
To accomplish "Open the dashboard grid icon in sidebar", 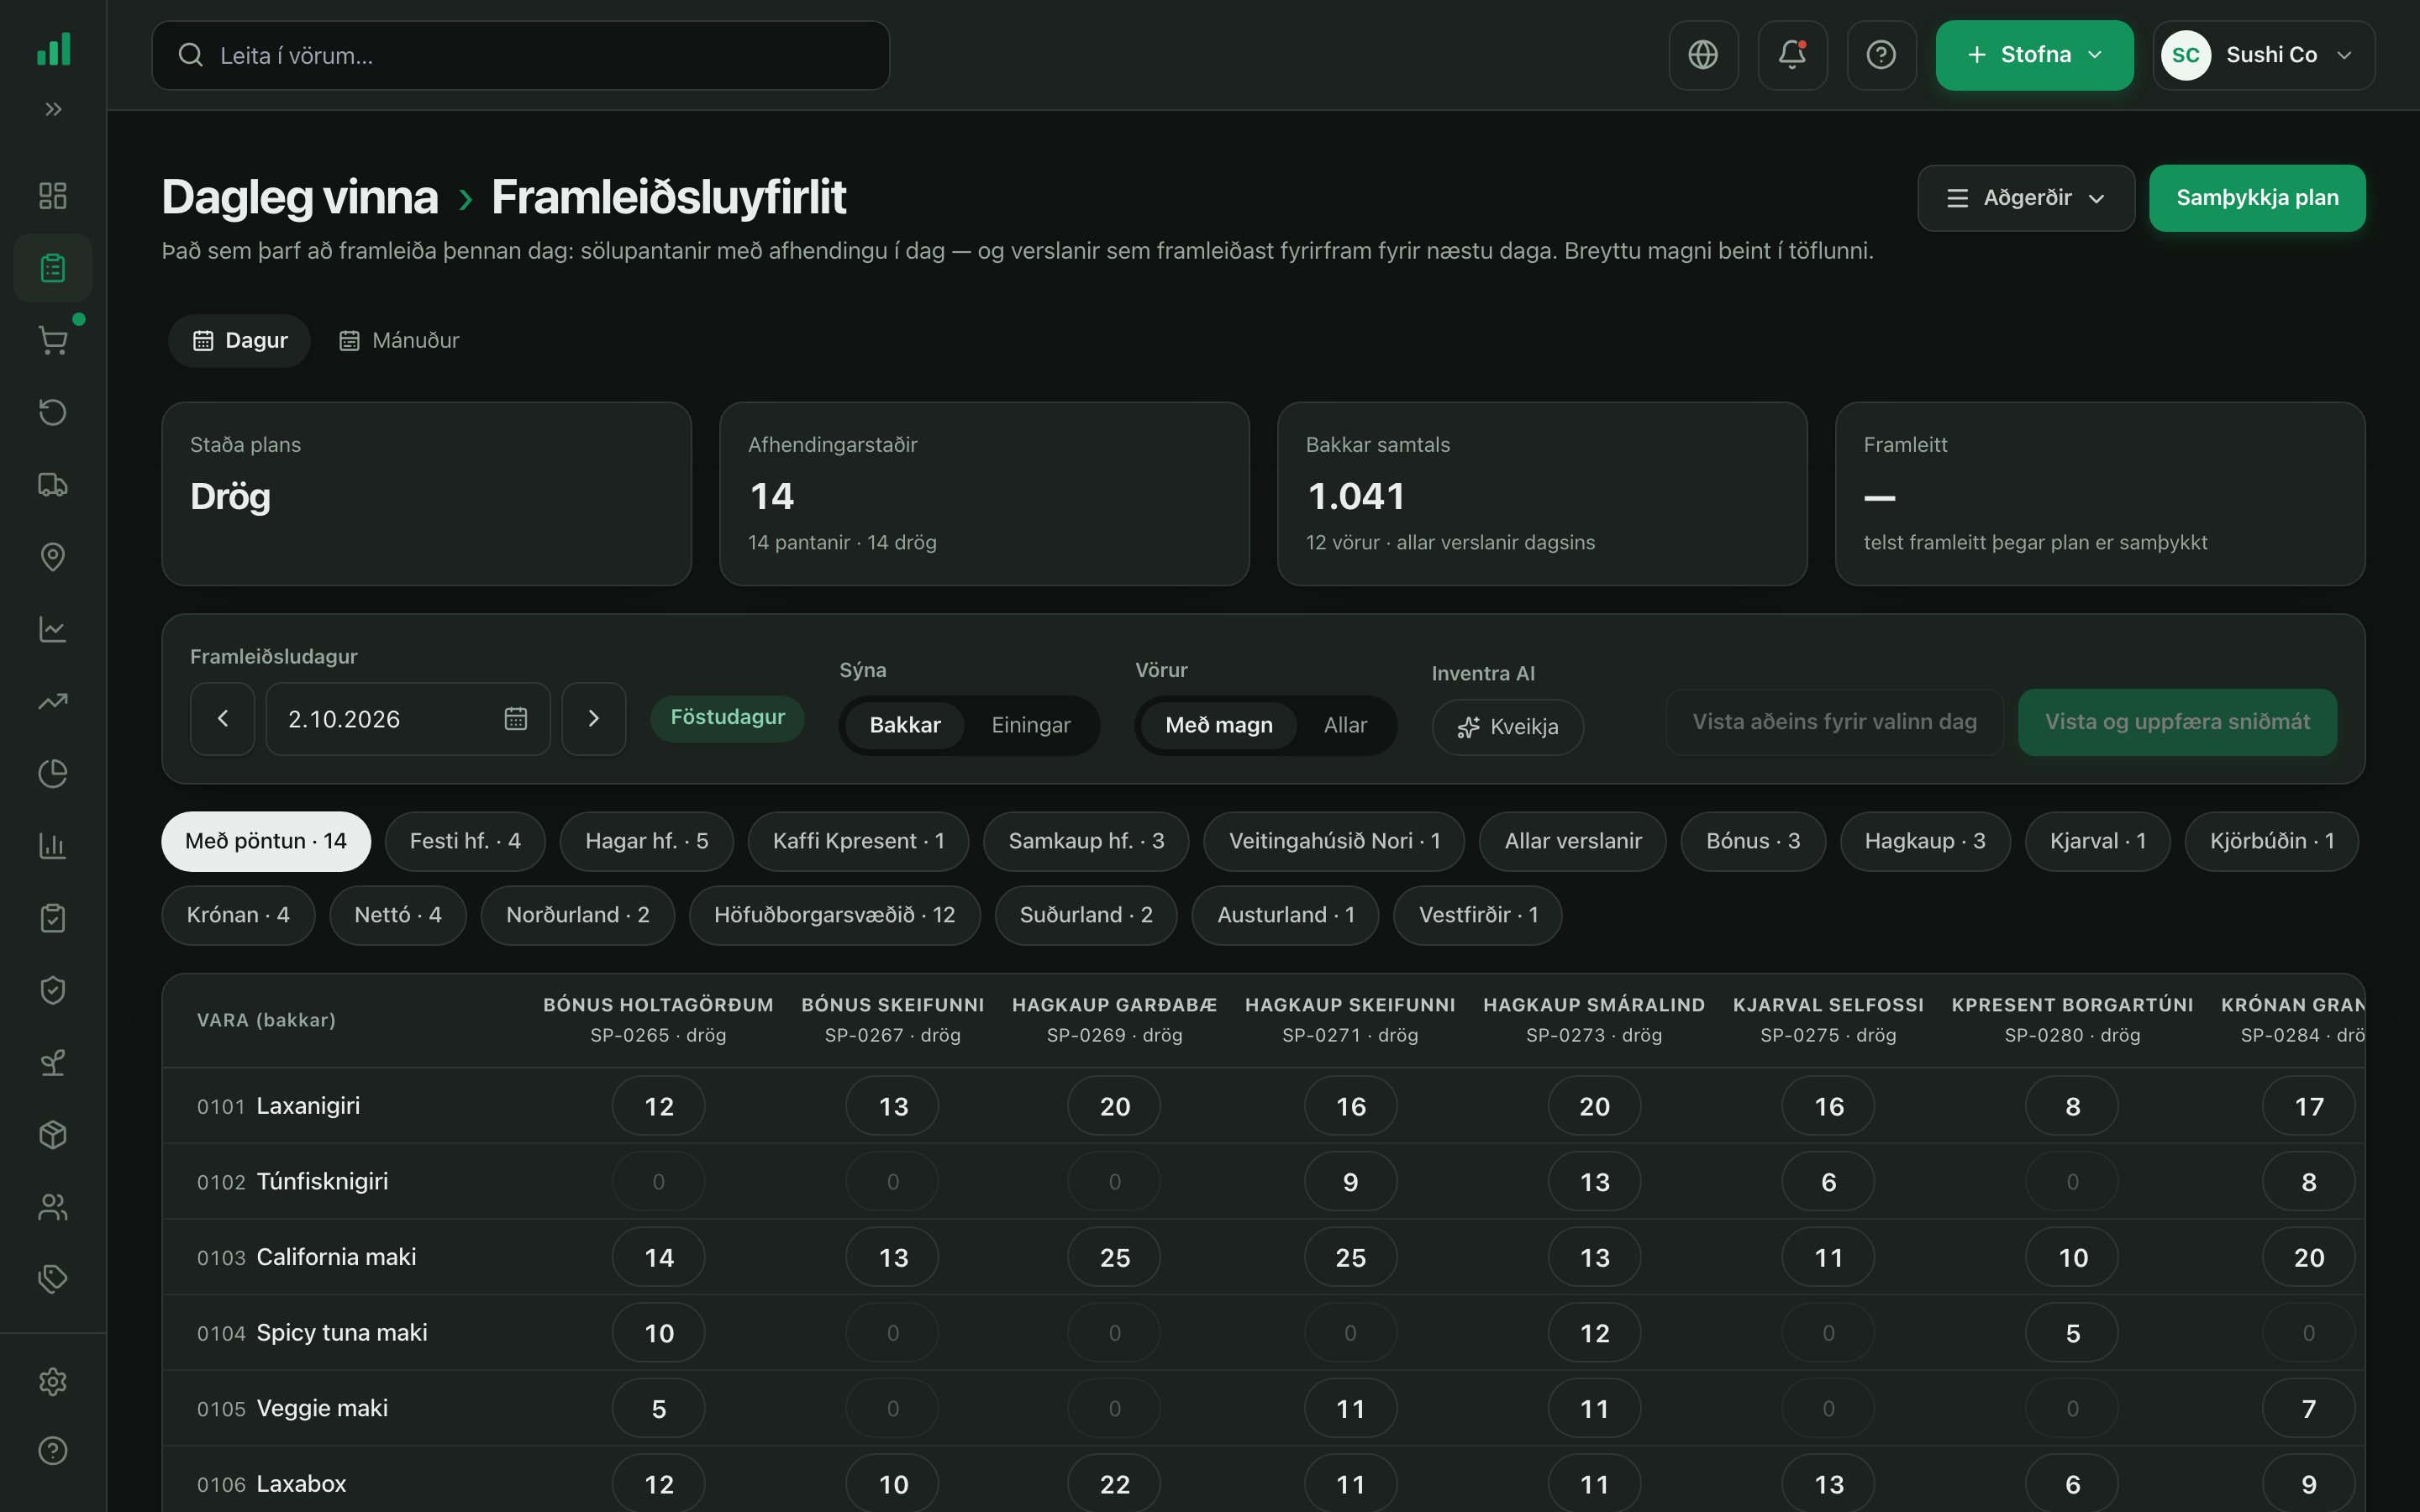I will pos(53,195).
